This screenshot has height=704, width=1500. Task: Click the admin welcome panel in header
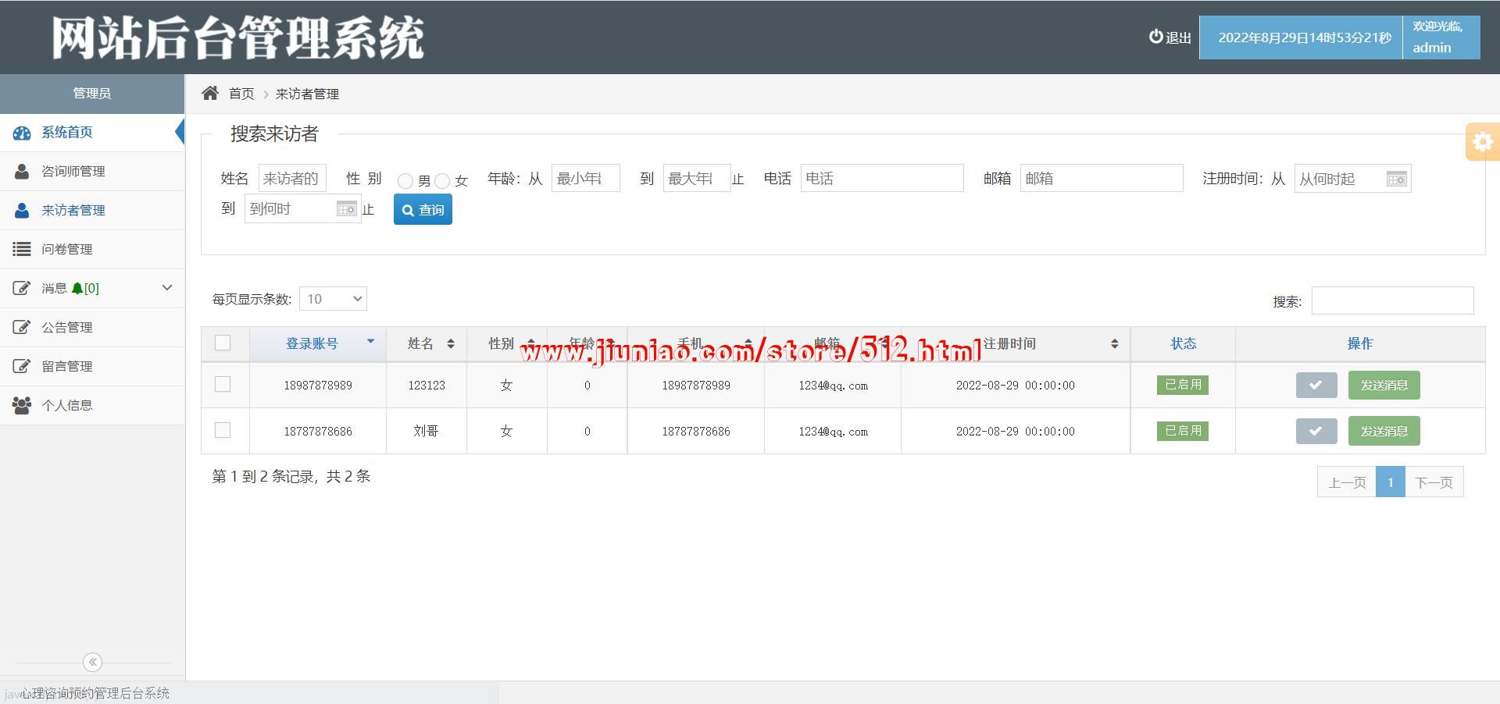tap(1441, 37)
